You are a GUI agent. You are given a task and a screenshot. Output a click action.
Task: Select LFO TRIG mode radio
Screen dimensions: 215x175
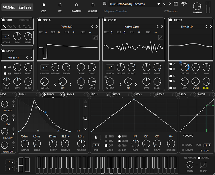pos(106,136)
